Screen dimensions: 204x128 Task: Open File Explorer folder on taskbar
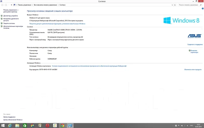coord(17,125)
